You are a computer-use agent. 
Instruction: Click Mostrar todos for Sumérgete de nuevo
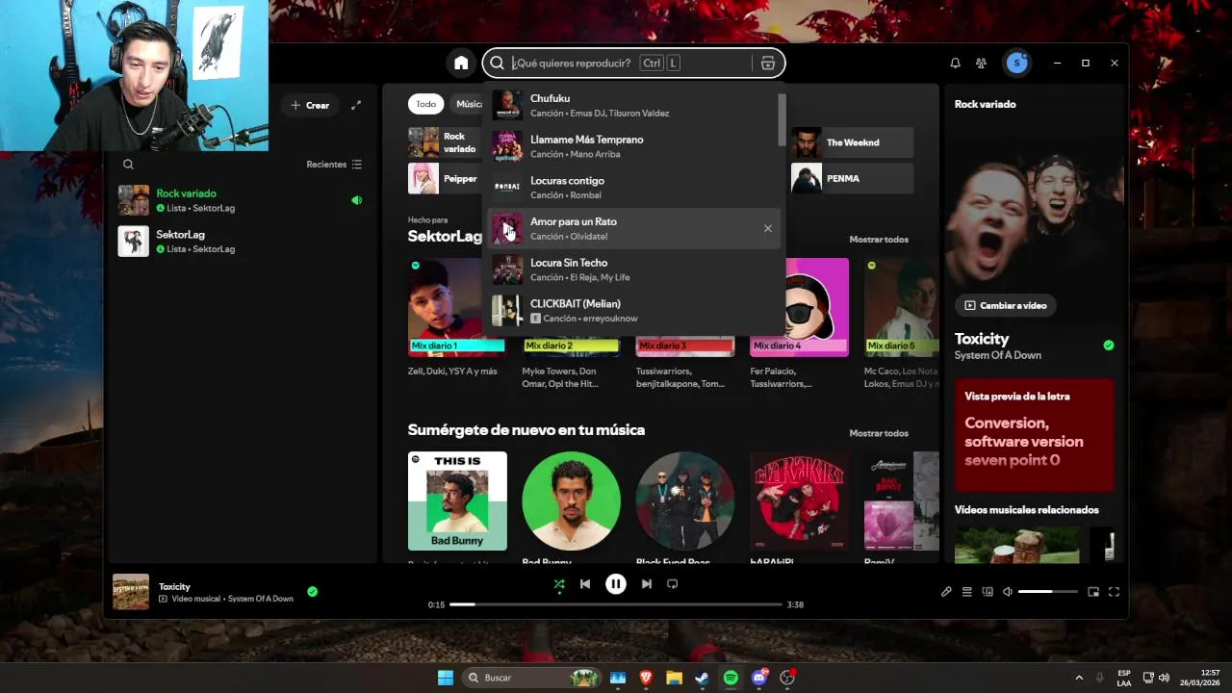click(x=879, y=433)
